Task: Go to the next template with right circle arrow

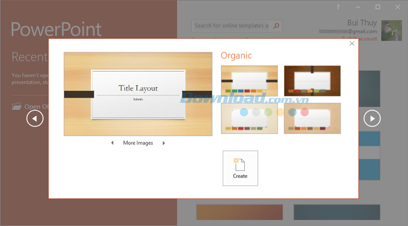Action: [x=372, y=119]
